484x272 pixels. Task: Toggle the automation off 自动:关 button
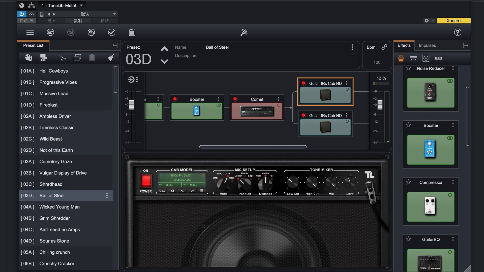(x=27, y=21)
